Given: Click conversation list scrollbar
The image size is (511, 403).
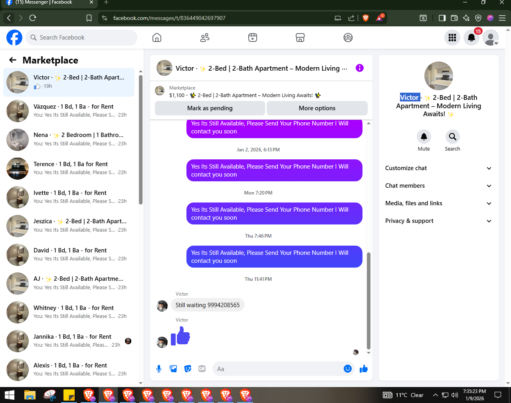Looking at the screenshot, I should 141,140.
